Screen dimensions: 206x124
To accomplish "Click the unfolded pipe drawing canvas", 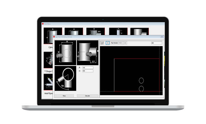I will click(131, 71).
